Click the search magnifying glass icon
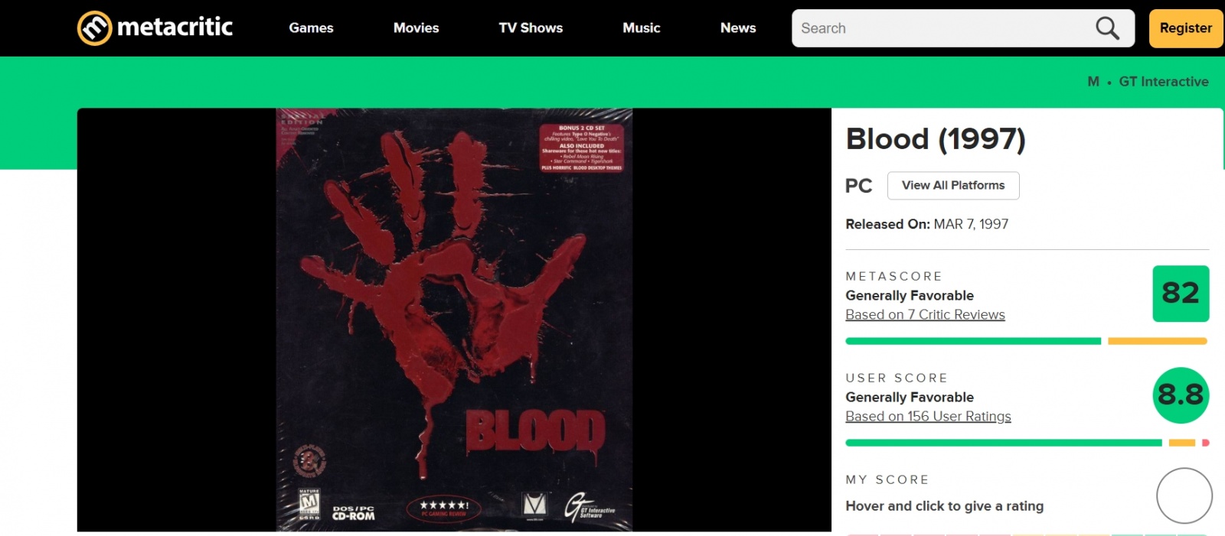1225x536 pixels. [x=1107, y=28]
